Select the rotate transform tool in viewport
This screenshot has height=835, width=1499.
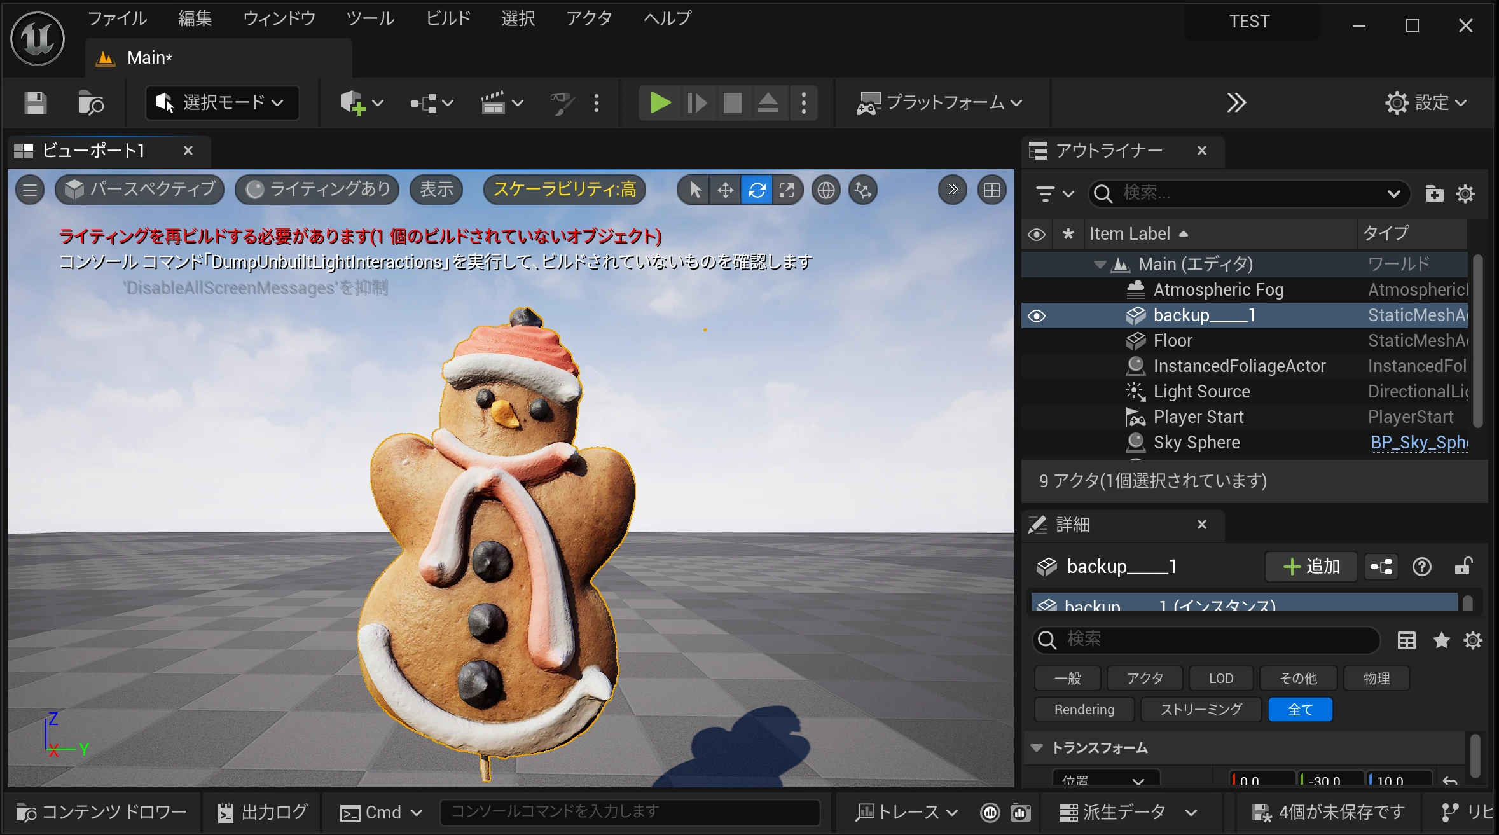point(757,190)
